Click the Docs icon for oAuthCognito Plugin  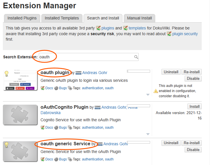click(x=43, y=128)
